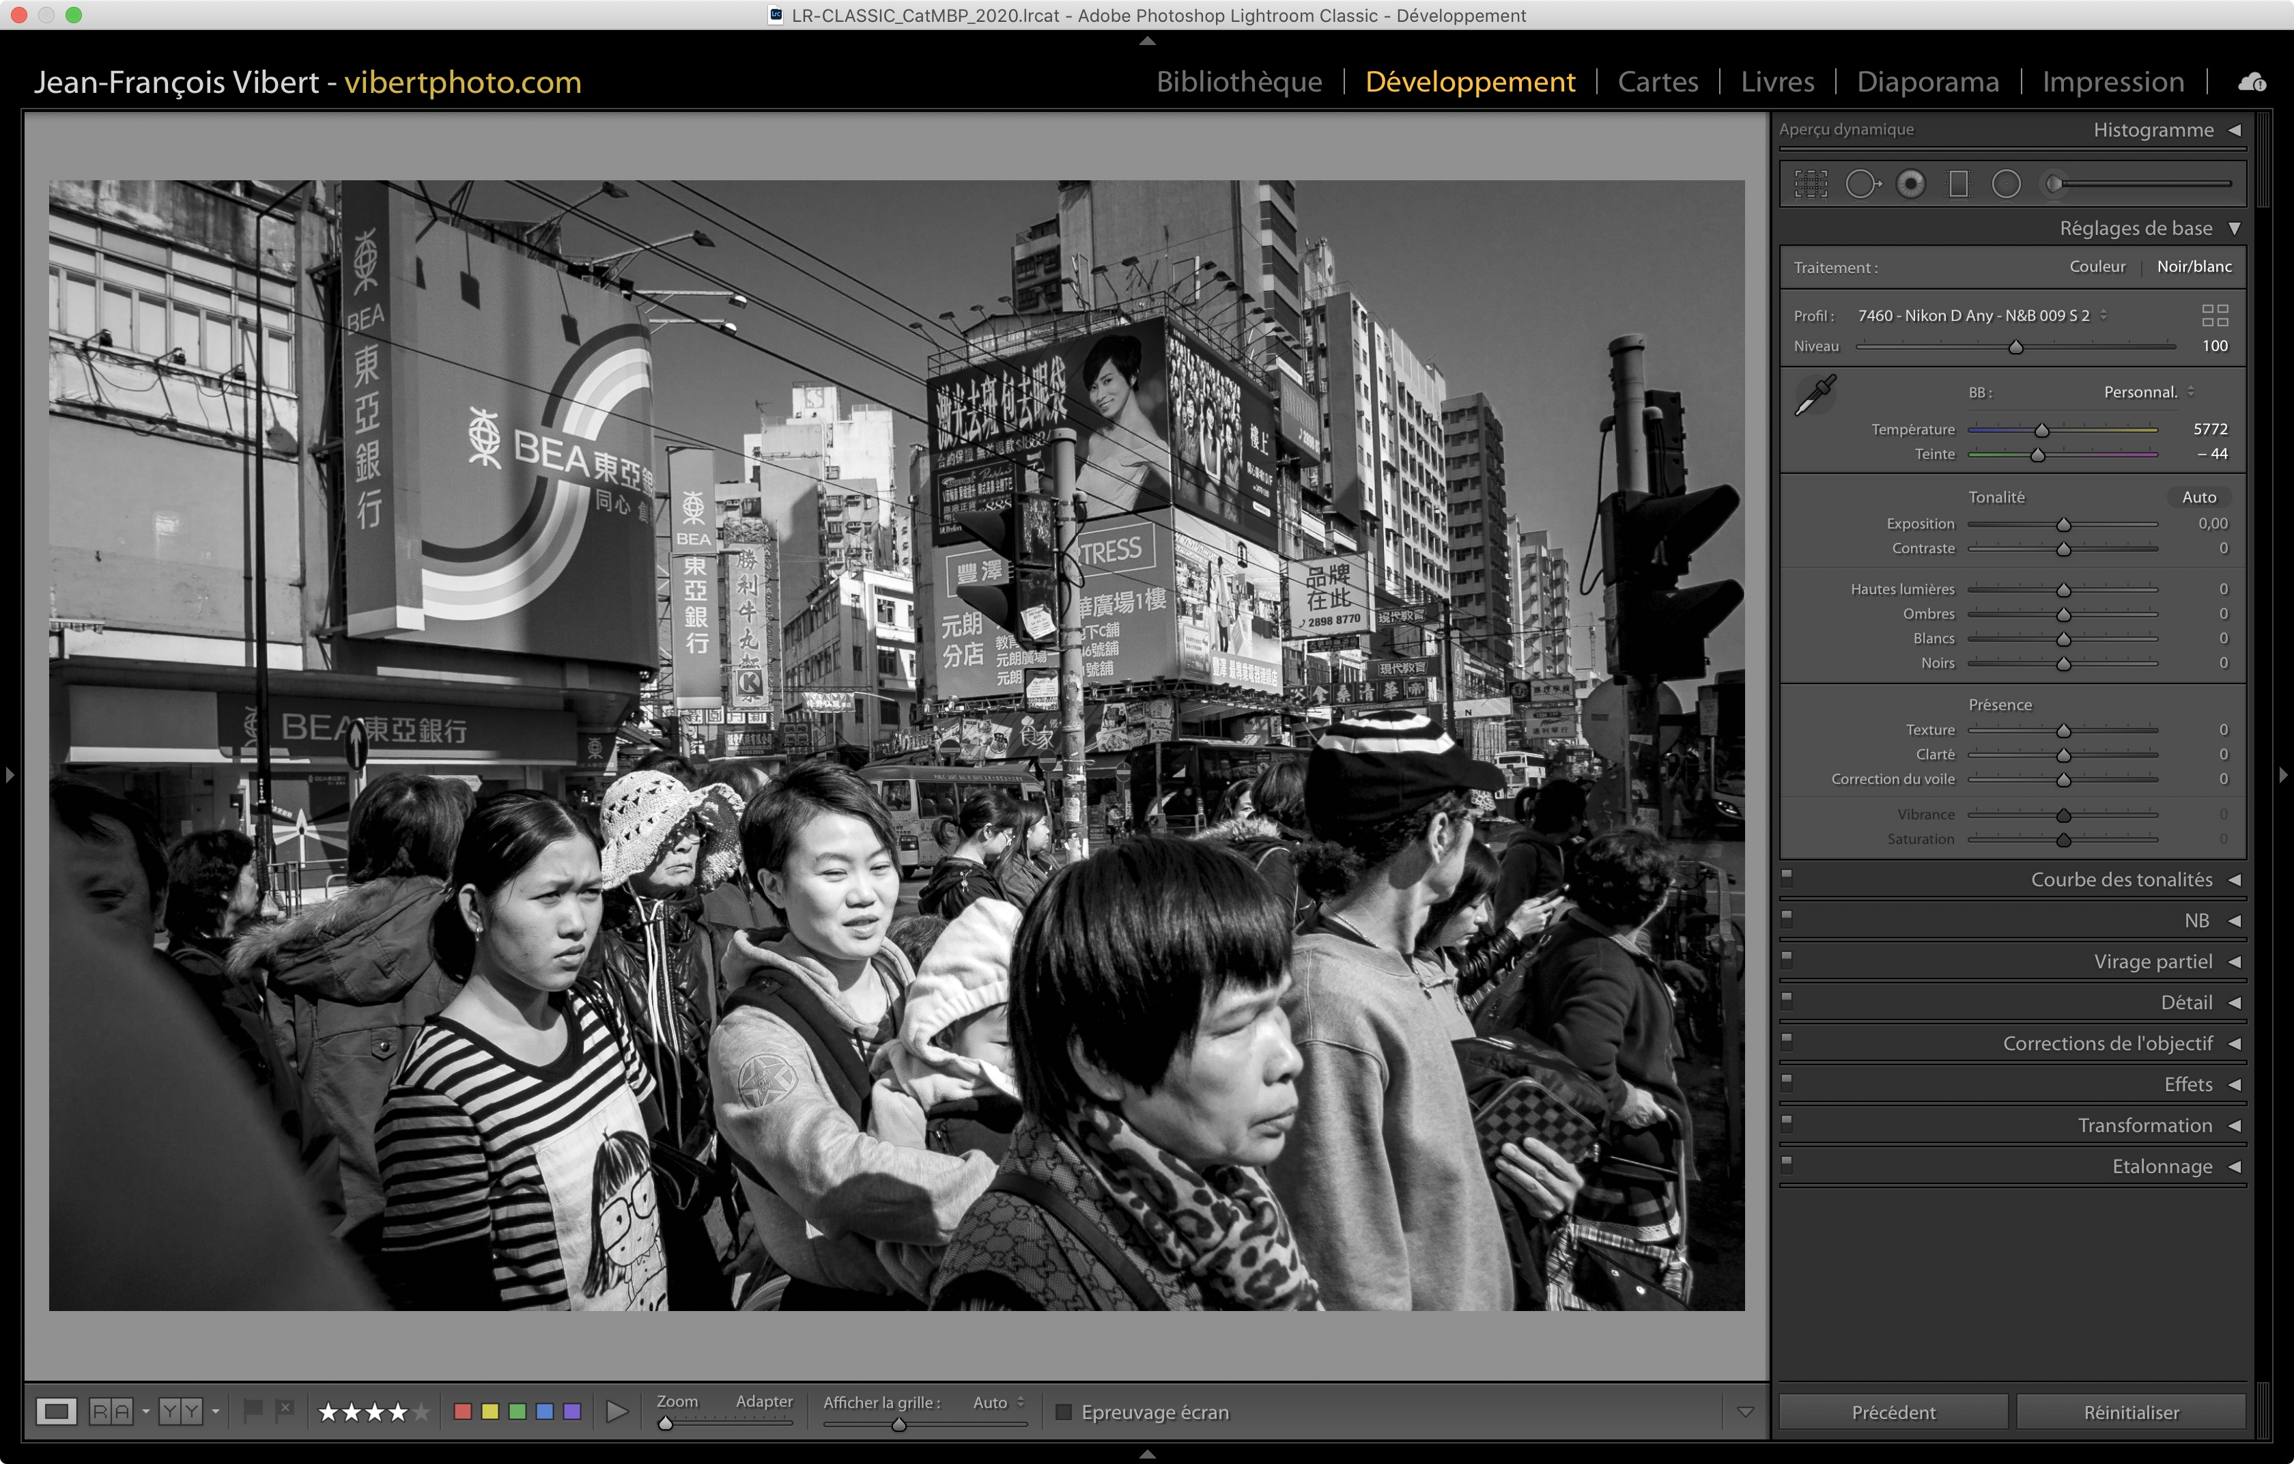This screenshot has height=1464, width=2294.
Task: Select the Crop overlay tool
Action: click(1810, 184)
